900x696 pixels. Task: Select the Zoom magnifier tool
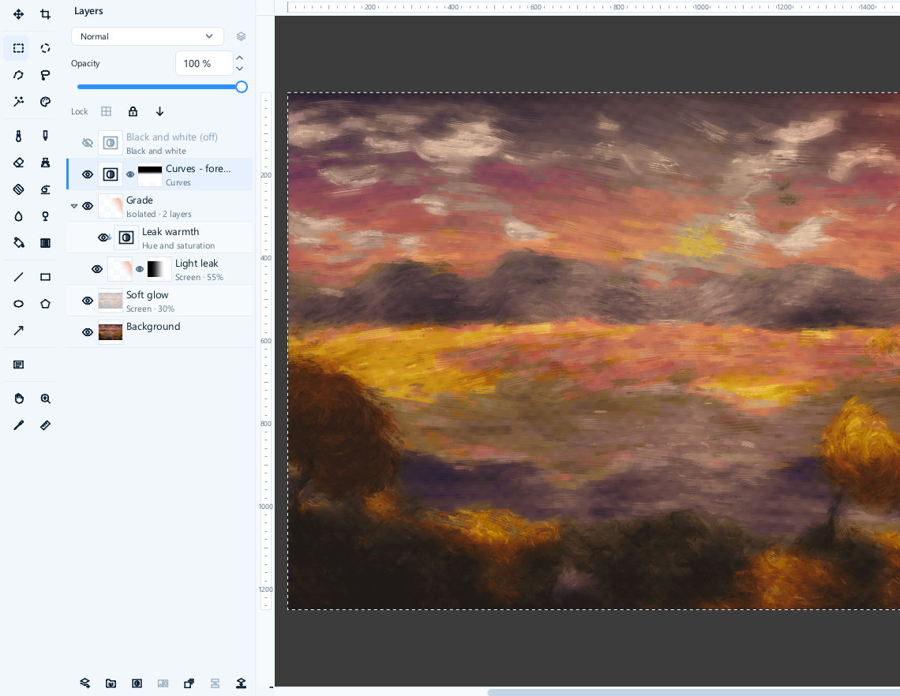(45, 399)
